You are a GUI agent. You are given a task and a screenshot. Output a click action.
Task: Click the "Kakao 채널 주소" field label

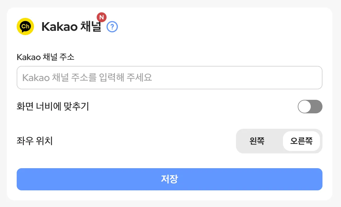tap(45, 57)
